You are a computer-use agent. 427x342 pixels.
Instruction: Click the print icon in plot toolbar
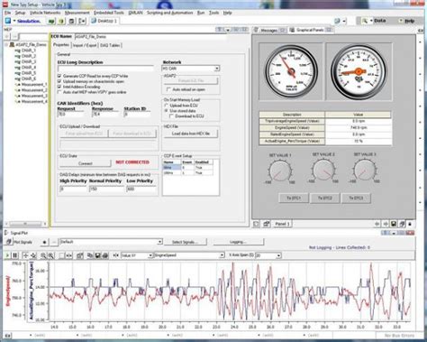pos(104,255)
